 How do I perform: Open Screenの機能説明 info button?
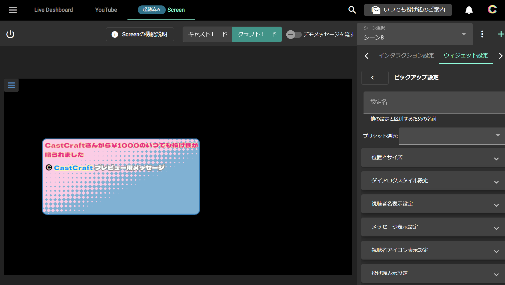click(140, 34)
